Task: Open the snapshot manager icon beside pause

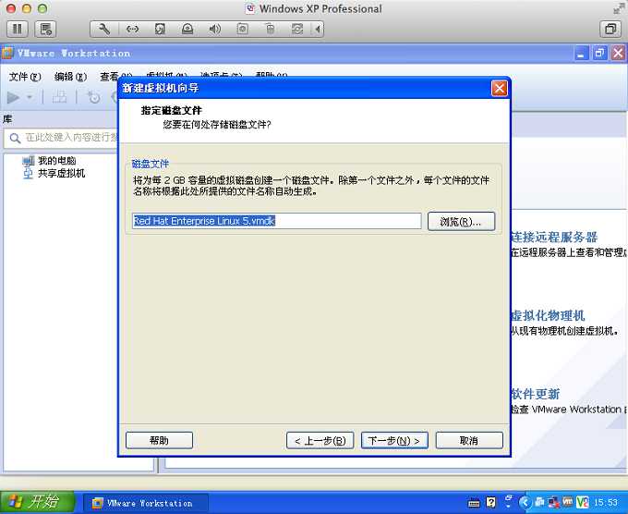Action: tap(45, 29)
